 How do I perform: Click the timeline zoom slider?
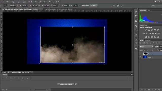click(x=40, y=90)
